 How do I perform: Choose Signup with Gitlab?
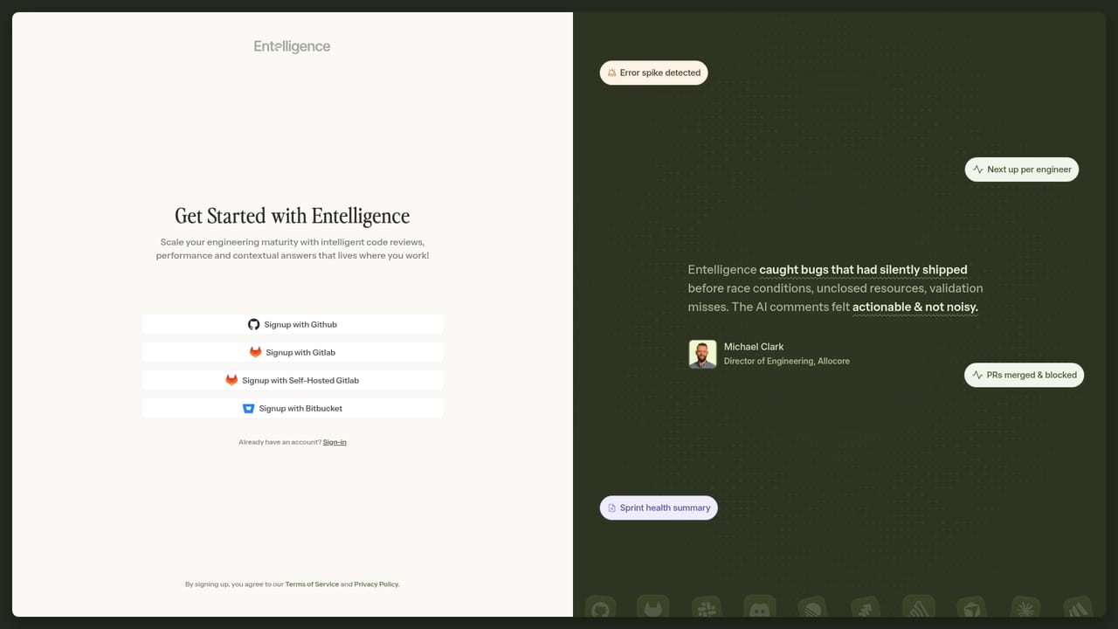293,352
